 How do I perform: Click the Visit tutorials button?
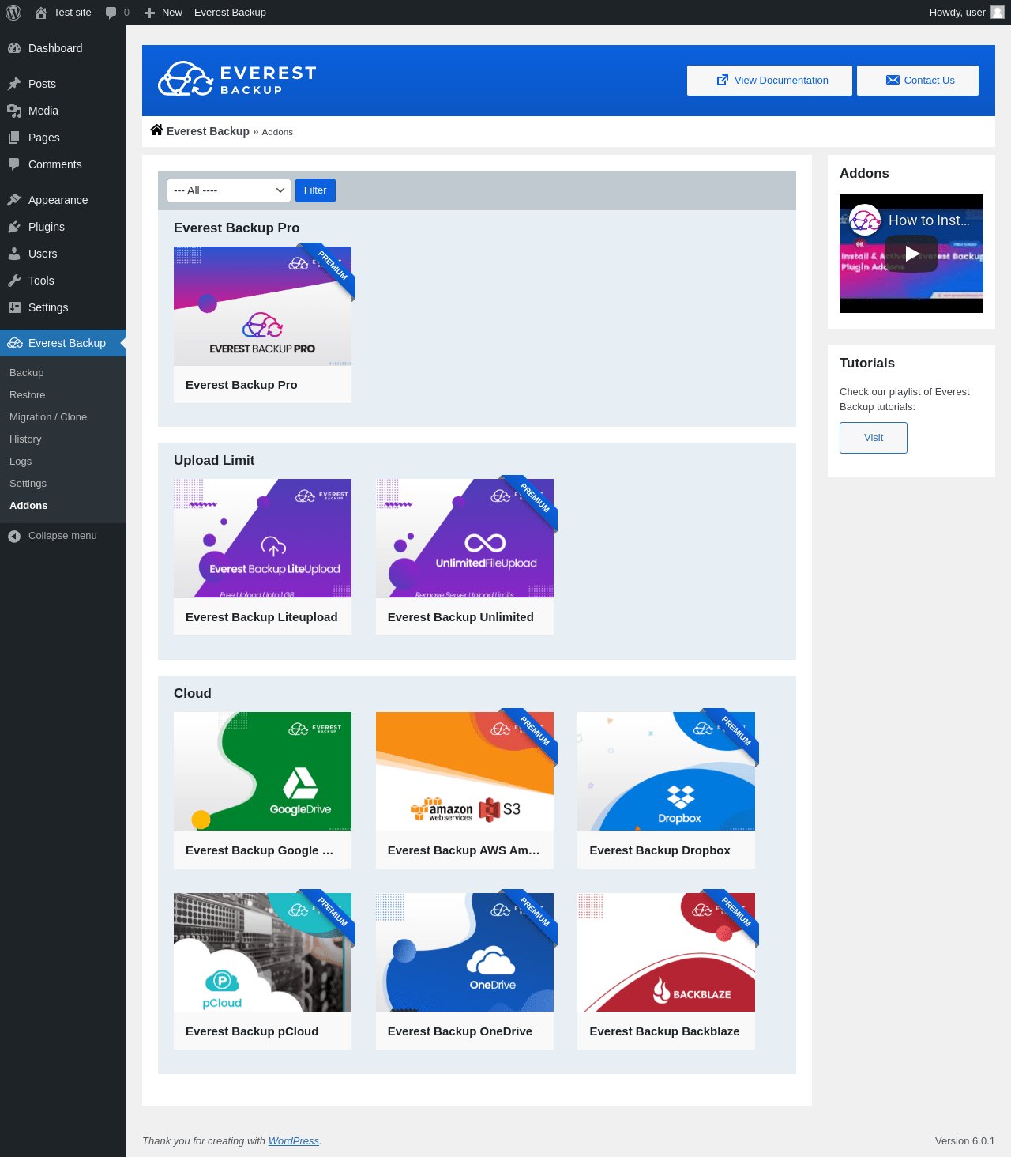[874, 438]
